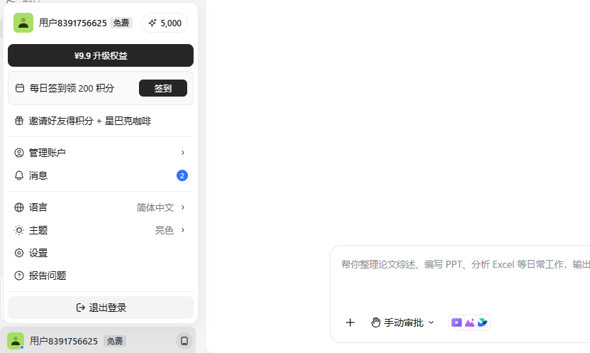Click the 每日签到领 200 积分 text
This screenshot has width=590, height=353.
click(x=72, y=88)
